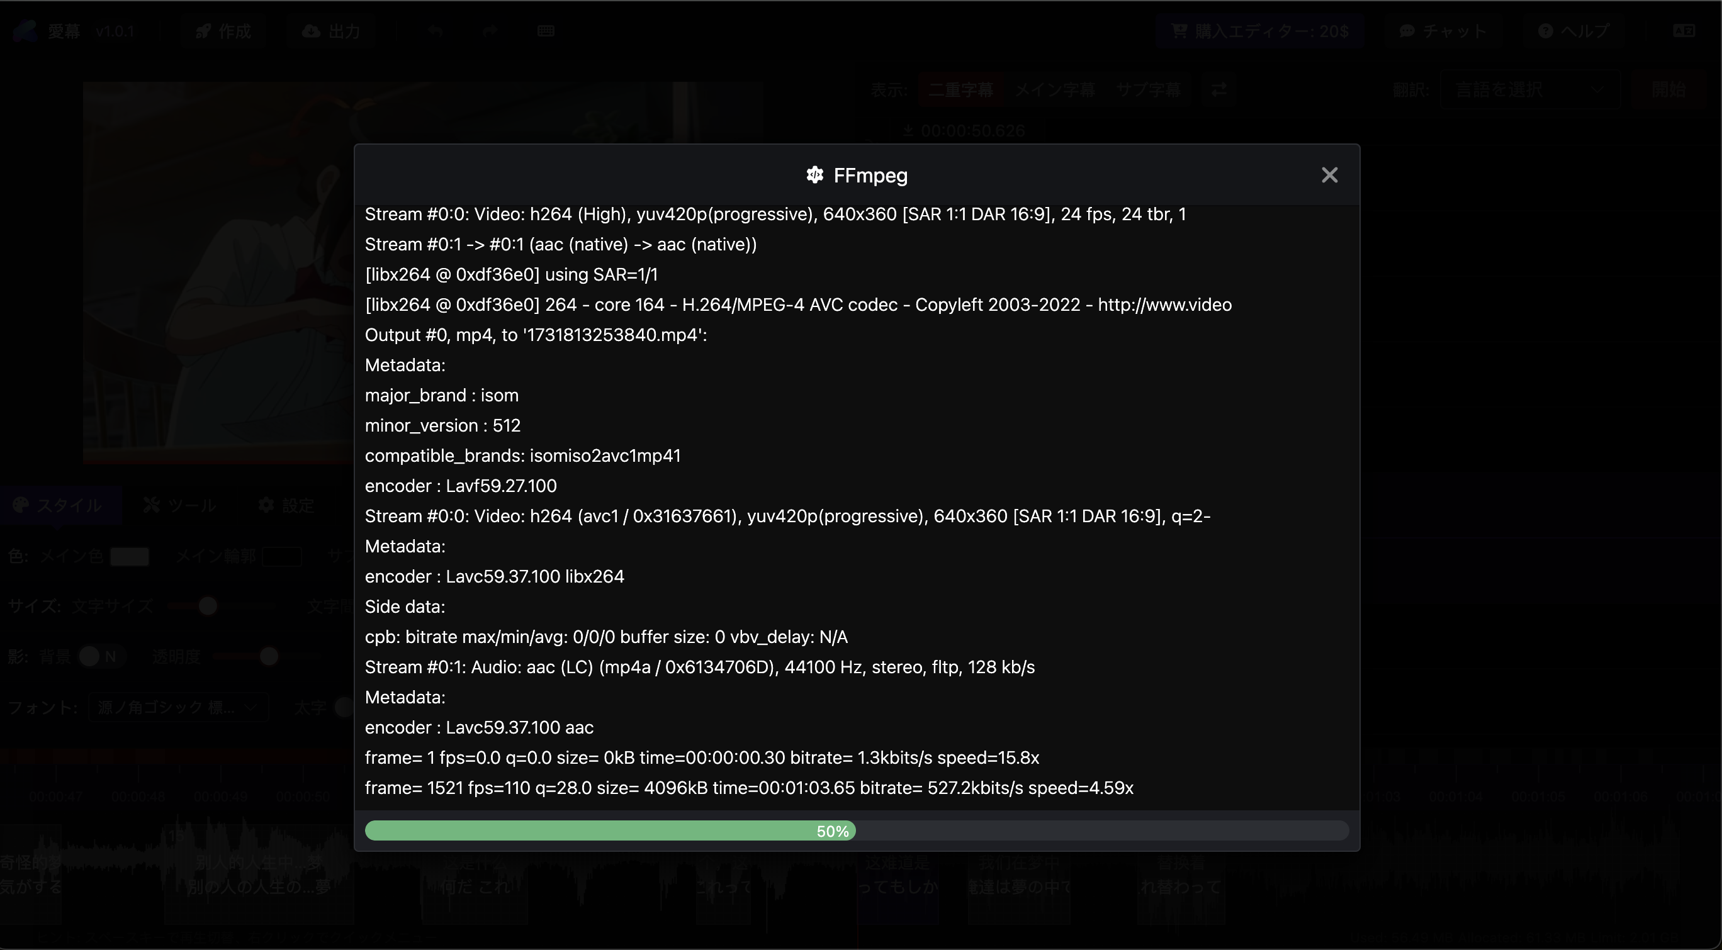This screenshot has height=950, width=1722.
Task: Click the 作成 rocket button
Action: (x=223, y=31)
